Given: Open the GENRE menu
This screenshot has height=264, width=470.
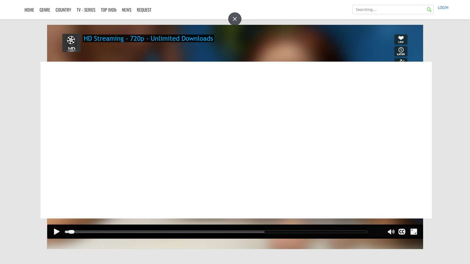Looking at the screenshot, I should tap(45, 10).
